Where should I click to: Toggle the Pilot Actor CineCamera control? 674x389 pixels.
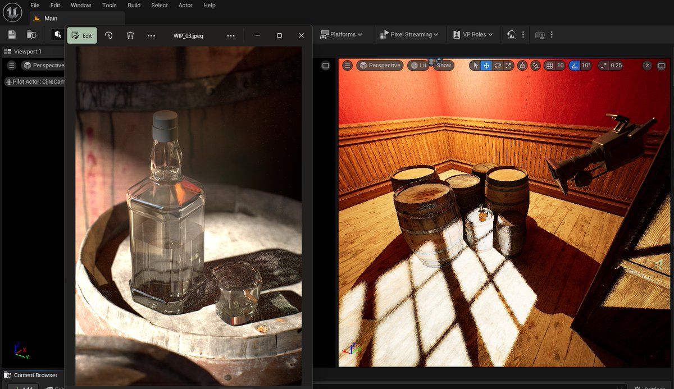click(34, 82)
